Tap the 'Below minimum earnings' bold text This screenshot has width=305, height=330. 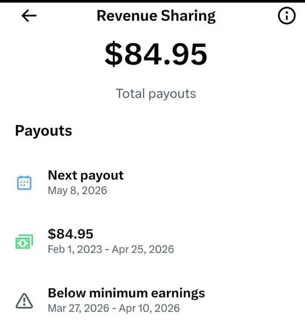point(127,293)
